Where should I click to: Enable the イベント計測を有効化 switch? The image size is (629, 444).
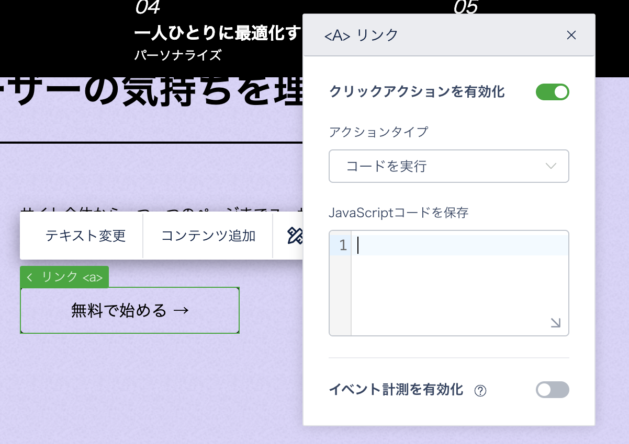[552, 390]
